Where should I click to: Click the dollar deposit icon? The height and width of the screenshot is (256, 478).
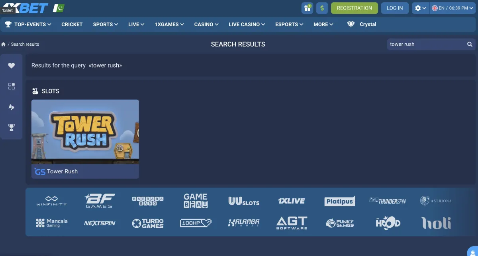(322, 8)
